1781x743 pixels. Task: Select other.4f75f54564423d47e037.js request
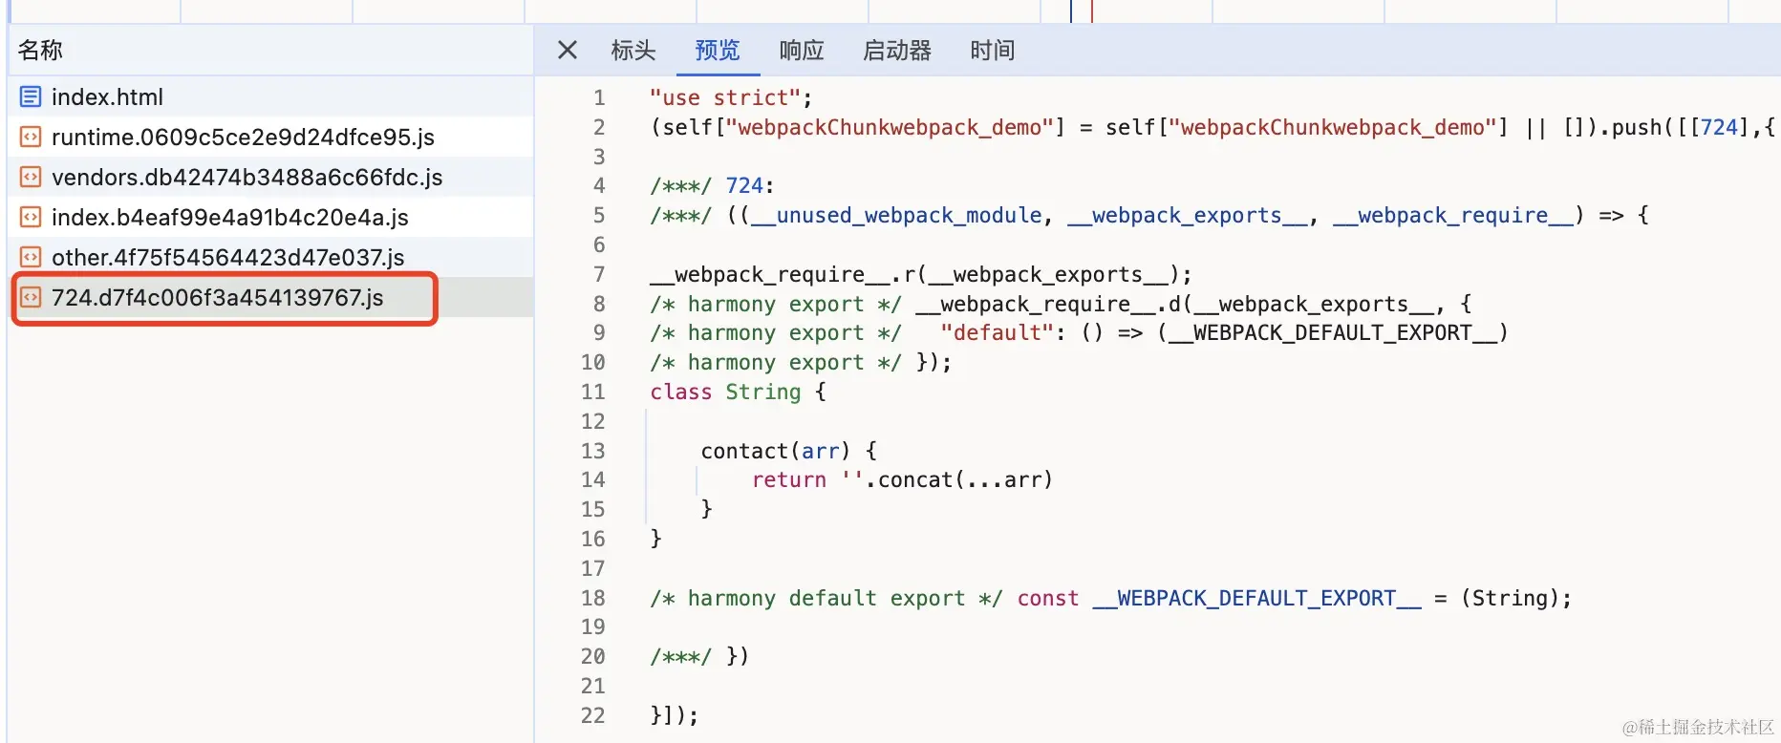pos(270,257)
